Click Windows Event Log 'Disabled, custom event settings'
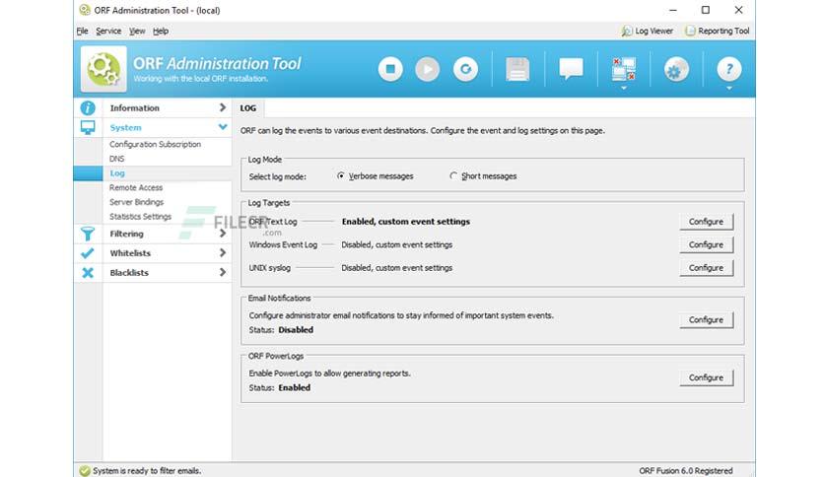Image resolution: width=824 pixels, height=477 pixels. tap(397, 244)
